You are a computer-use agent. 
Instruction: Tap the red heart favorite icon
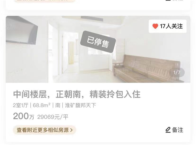[x=155, y=26]
